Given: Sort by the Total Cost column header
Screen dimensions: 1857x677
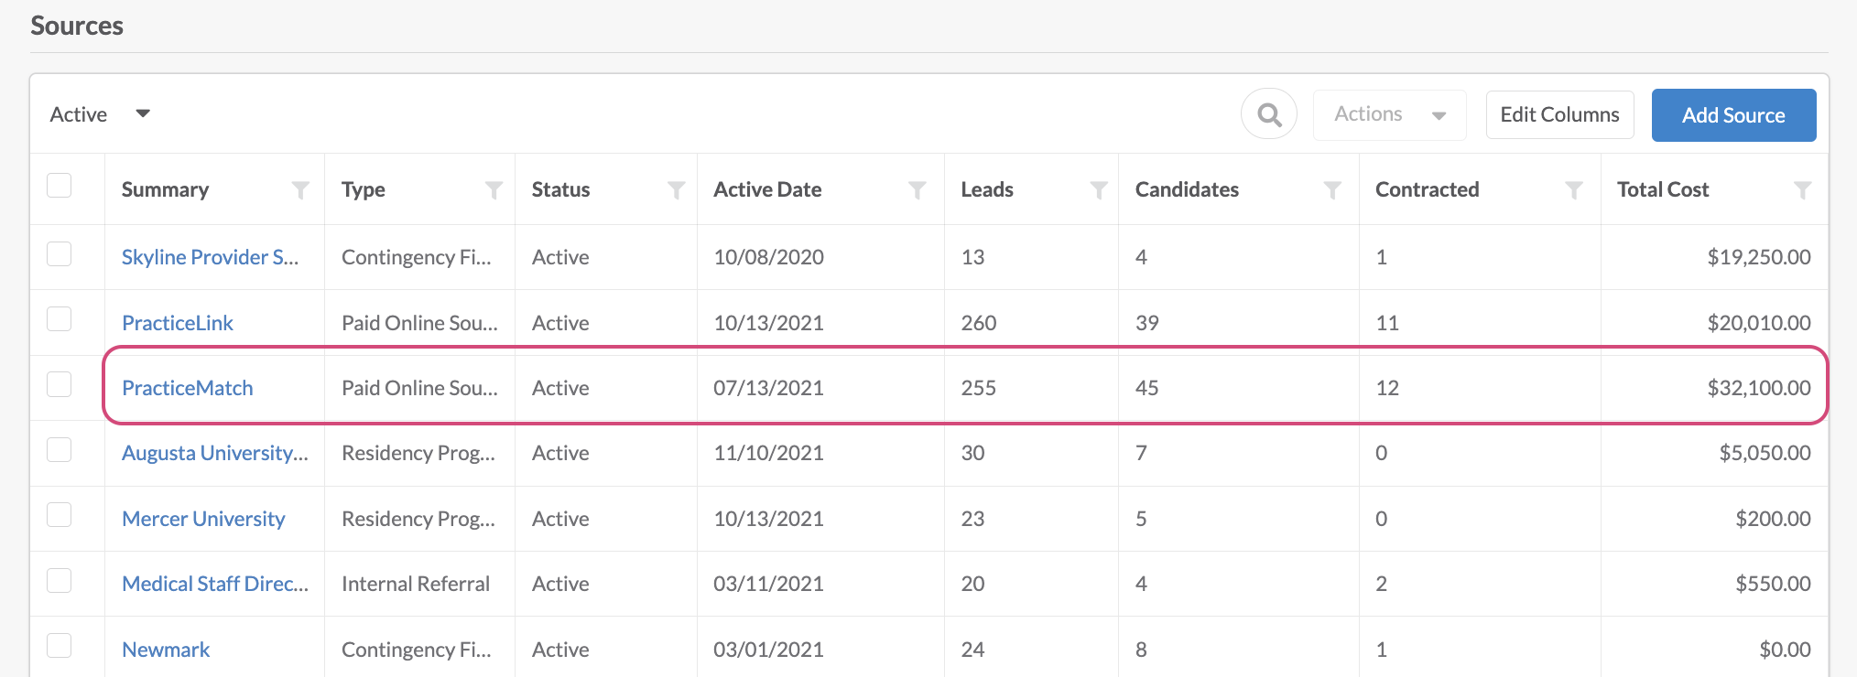Looking at the screenshot, I should pyautogui.click(x=1663, y=189).
